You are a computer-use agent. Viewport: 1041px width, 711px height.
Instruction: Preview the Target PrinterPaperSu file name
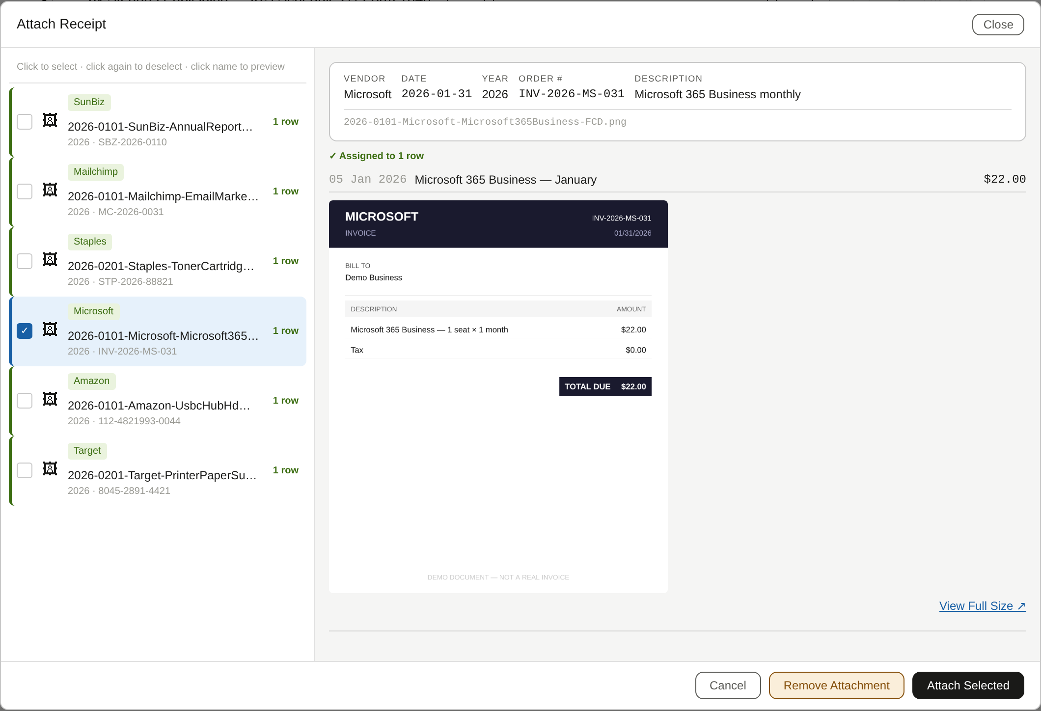(162, 475)
